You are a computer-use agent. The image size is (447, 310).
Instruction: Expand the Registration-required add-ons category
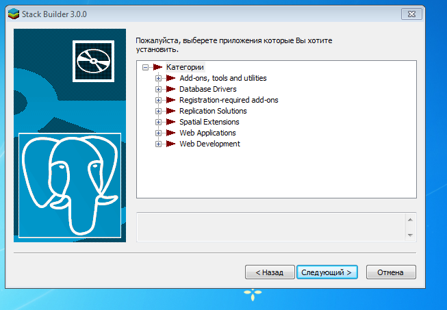[x=159, y=100]
